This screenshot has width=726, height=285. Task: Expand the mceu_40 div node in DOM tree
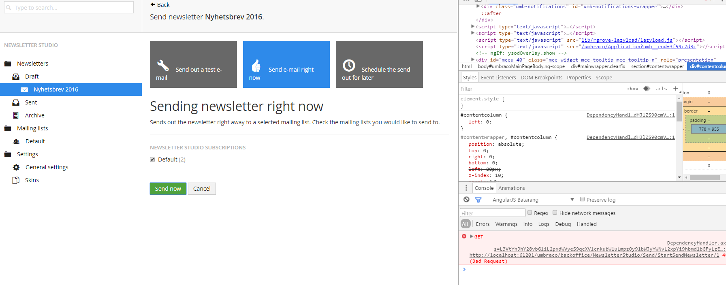tap(473, 60)
